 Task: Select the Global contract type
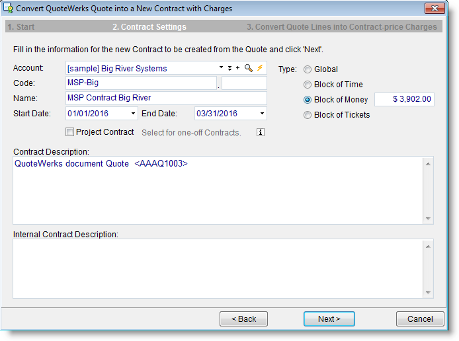tap(308, 69)
